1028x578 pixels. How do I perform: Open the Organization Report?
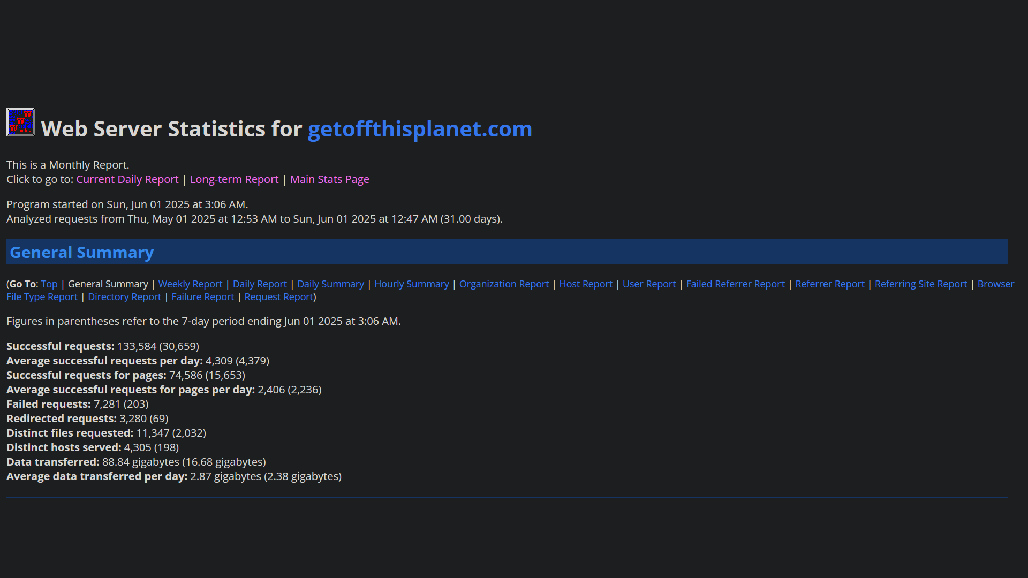point(504,284)
